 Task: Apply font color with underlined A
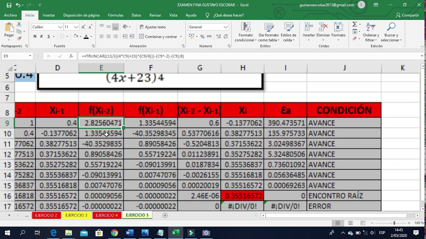click(86, 37)
